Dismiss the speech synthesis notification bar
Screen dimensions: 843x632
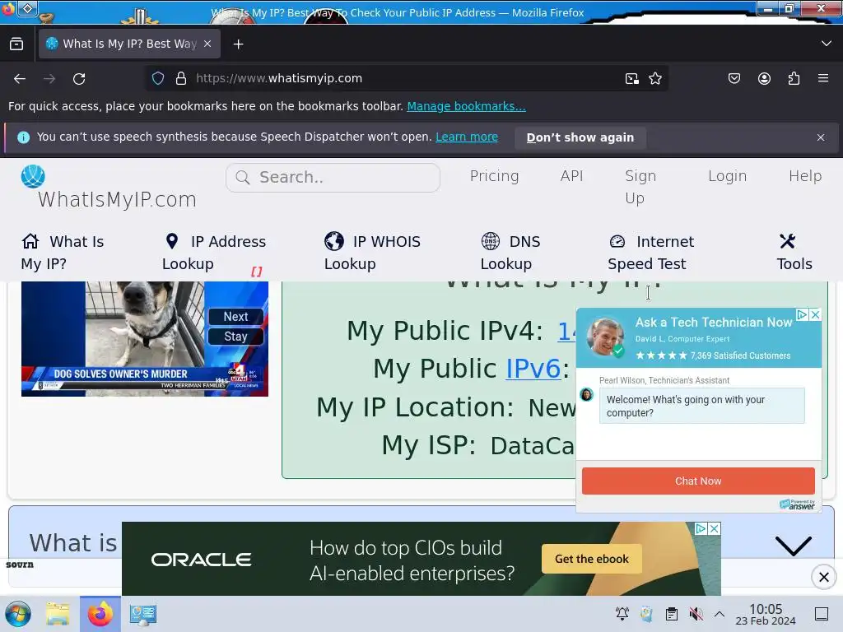click(821, 137)
